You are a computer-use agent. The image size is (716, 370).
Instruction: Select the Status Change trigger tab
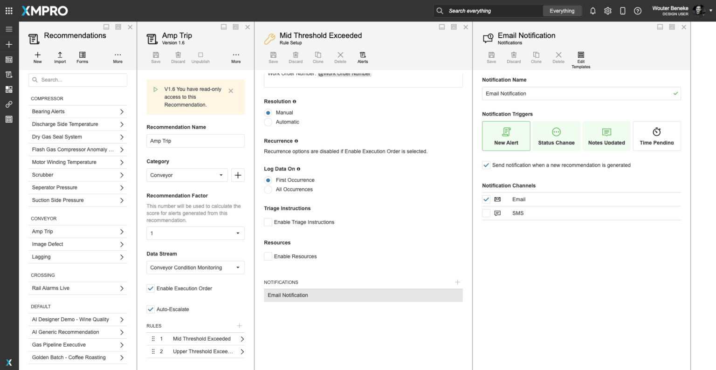[x=556, y=136]
